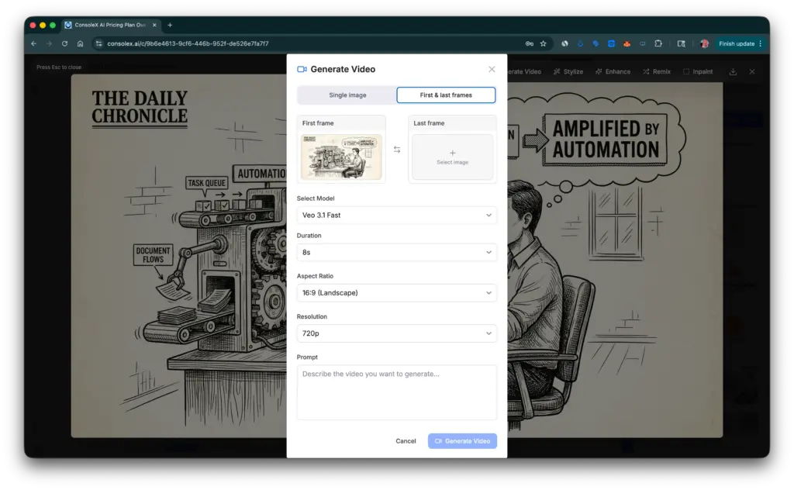794x490 pixels.
Task: Select the Stylize tool
Action: tap(568, 71)
